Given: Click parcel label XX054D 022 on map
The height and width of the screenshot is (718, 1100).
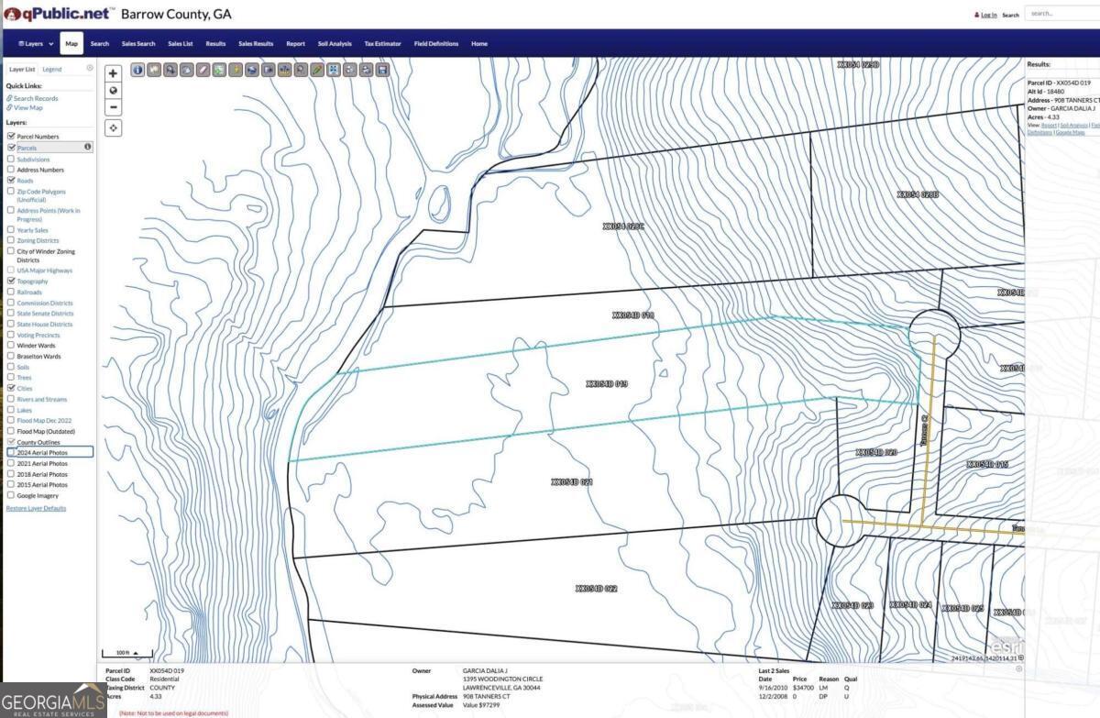Looking at the screenshot, I should [x=596, y=588].
